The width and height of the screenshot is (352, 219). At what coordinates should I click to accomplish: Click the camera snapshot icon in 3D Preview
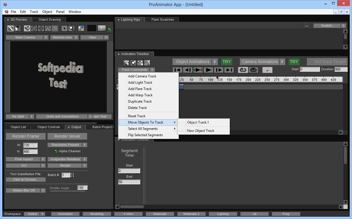[11, 28]
